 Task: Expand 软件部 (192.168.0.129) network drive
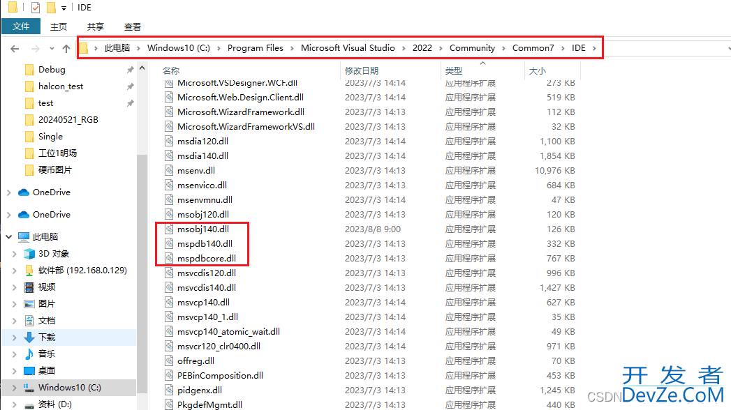(x=15, y=271)
